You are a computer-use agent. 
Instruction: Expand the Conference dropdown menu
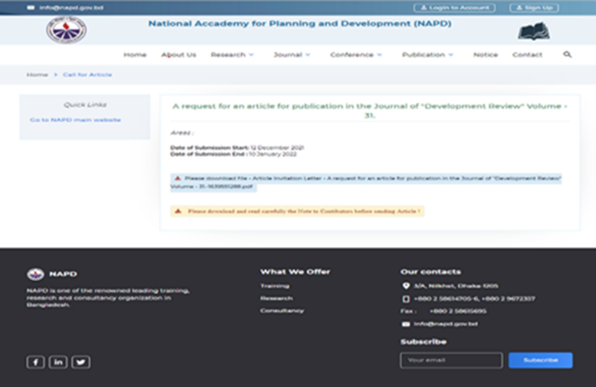pos(356,55)
